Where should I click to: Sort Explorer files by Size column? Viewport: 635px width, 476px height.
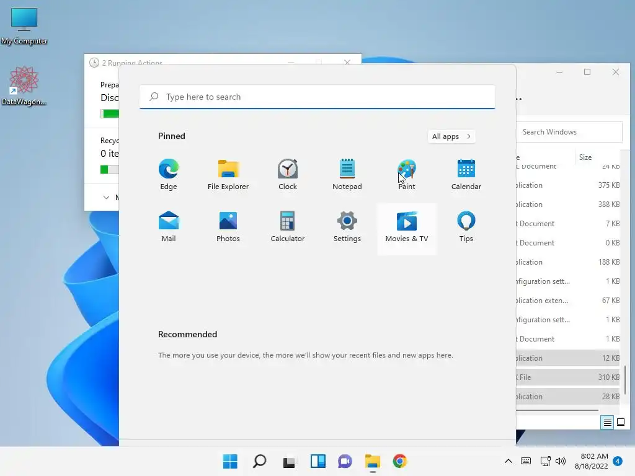pos(585,157)
